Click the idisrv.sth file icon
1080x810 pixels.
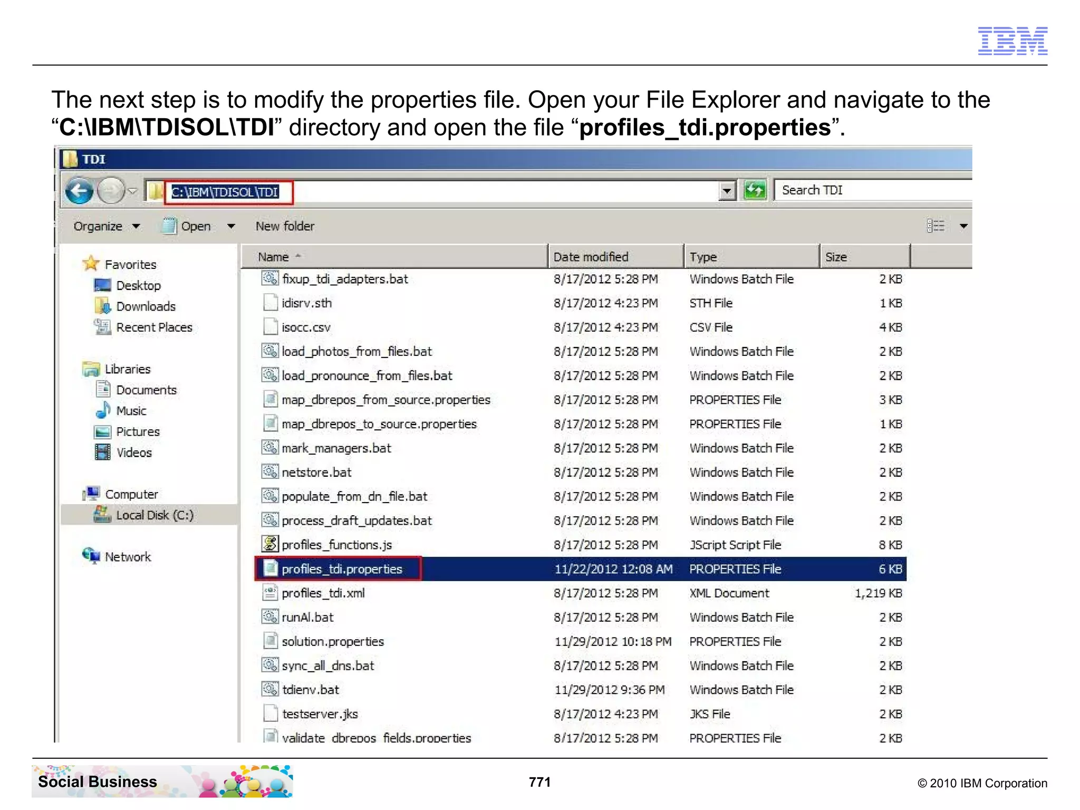click(x=270, y=302)
